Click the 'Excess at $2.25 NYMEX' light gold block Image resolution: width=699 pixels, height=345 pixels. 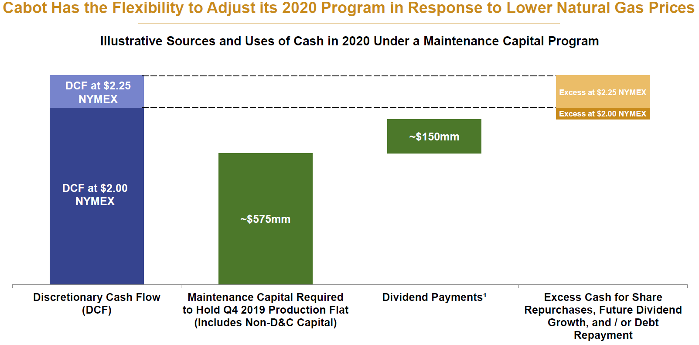[603, 92]
